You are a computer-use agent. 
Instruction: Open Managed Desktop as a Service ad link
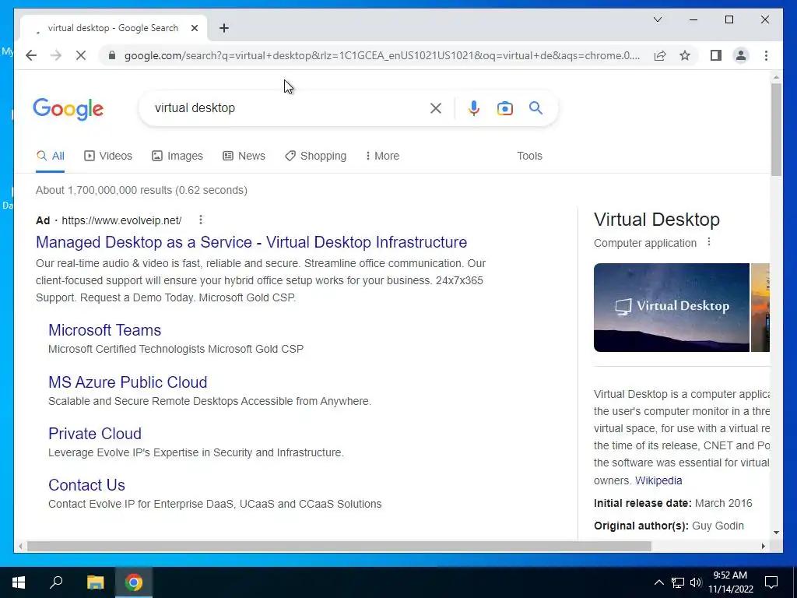[x=251, y=242]
